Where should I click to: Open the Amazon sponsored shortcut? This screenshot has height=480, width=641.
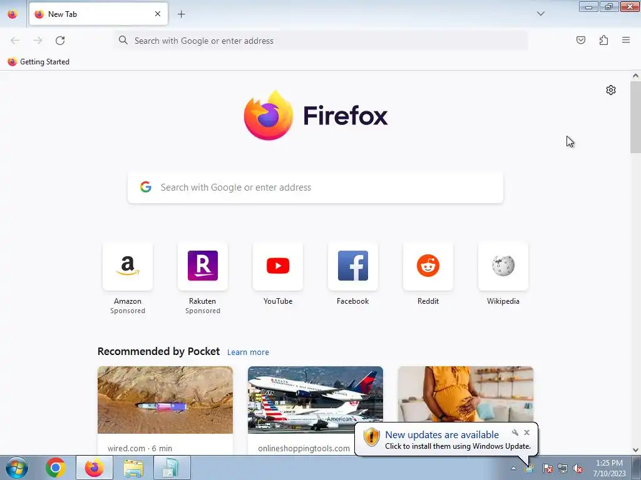coord(128,266)
